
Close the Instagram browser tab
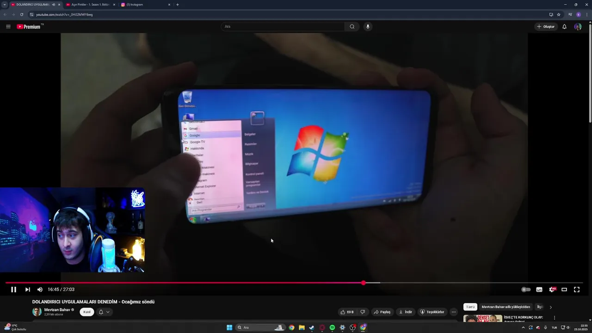pos(169,5)
